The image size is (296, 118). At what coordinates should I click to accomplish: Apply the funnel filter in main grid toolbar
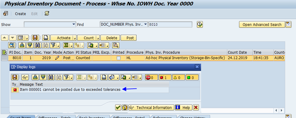[54, 45]
